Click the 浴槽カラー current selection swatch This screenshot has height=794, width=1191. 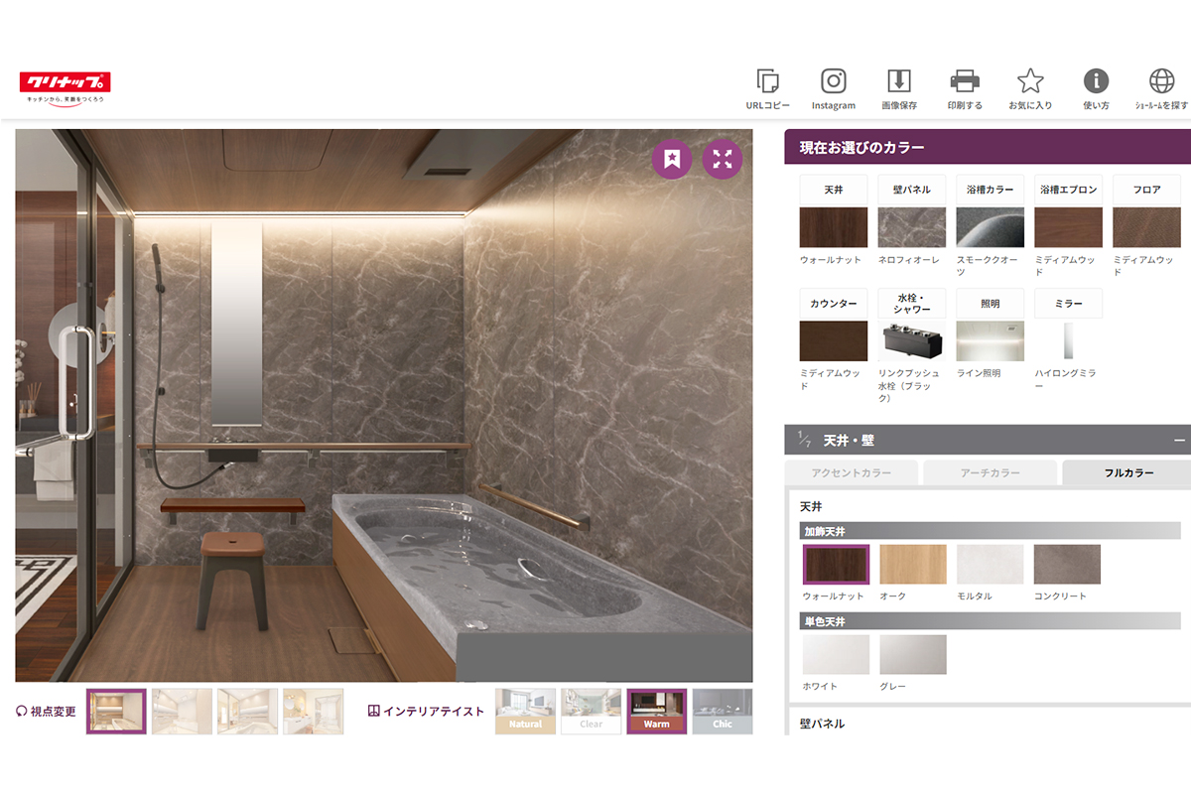(x=990, y=227)
